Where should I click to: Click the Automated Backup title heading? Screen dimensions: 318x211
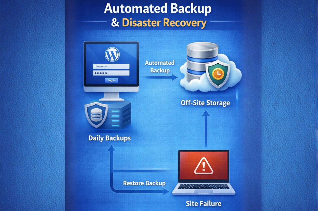[x=158, y=8]
